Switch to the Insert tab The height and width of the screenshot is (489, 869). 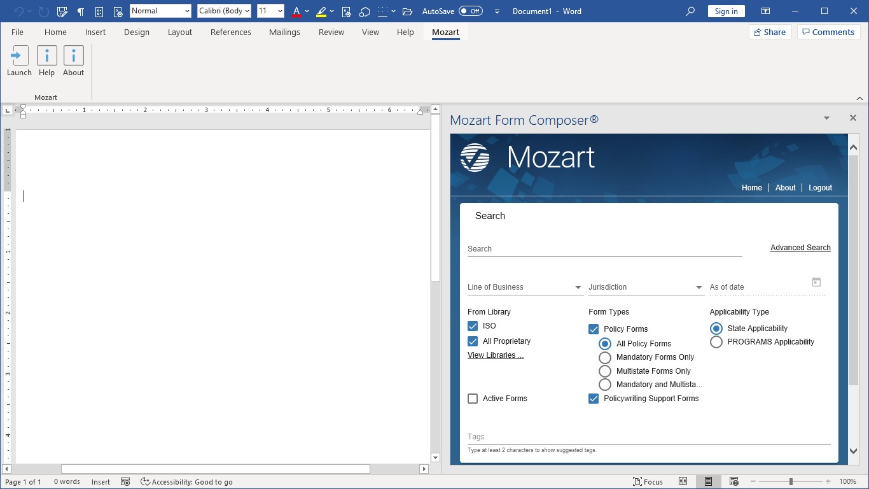pyautogui.click(x=95, y=32)
